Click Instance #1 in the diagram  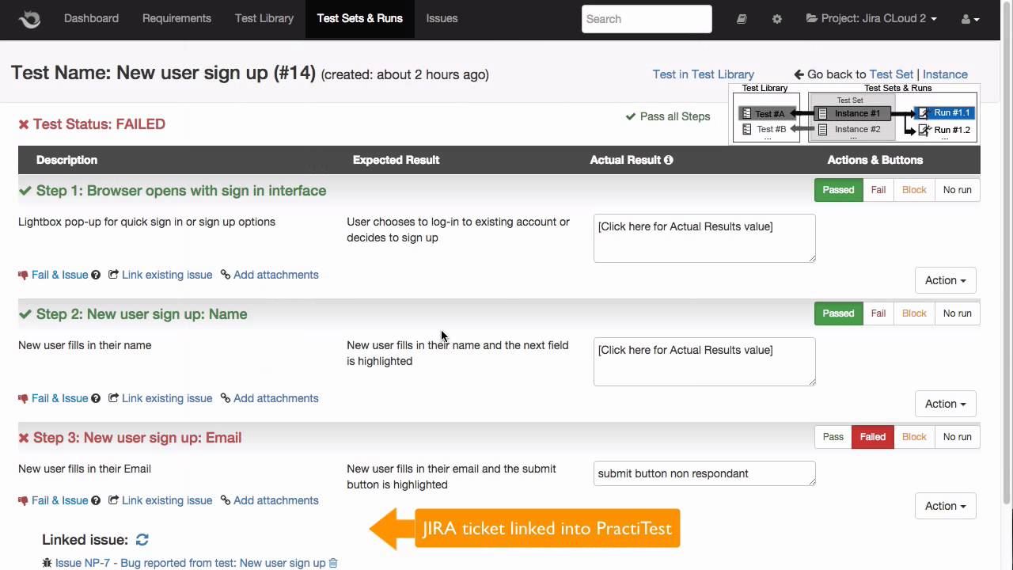(852, 113)
